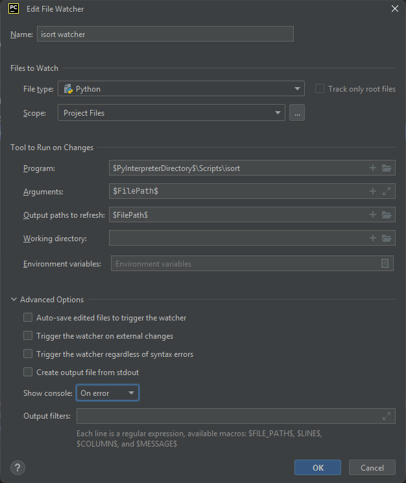This screenshot has width=406, height=483.
Task: Open the Environment variables editor icon
Action: [x=385, y=263]
